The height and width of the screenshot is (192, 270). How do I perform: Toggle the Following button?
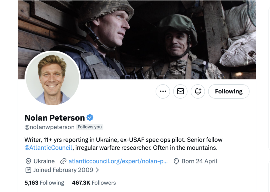[x=229, y=91]
